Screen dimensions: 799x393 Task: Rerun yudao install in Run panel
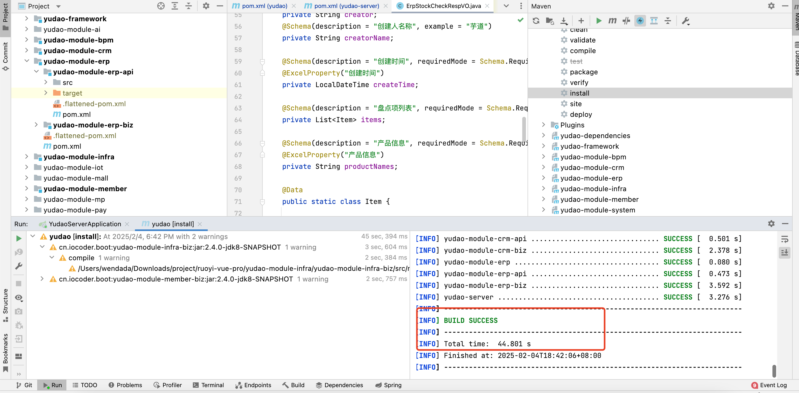(x=19, y=238)
